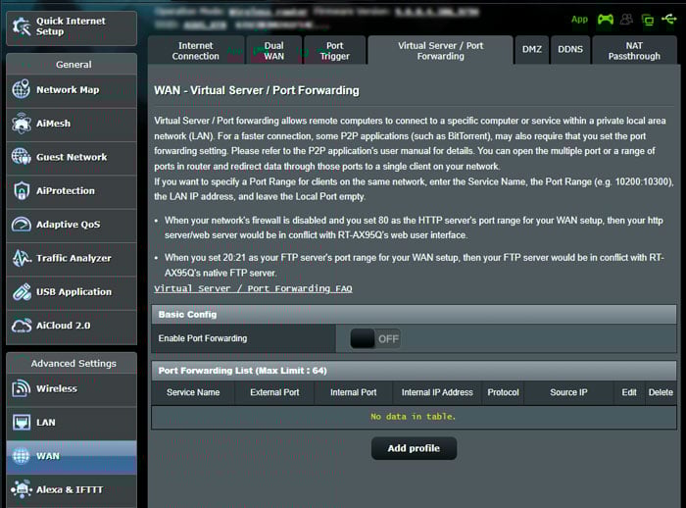
Task: Toggle the Enable Port Forwarding switch
Action: pyautogui.click(x=375, y=338)
